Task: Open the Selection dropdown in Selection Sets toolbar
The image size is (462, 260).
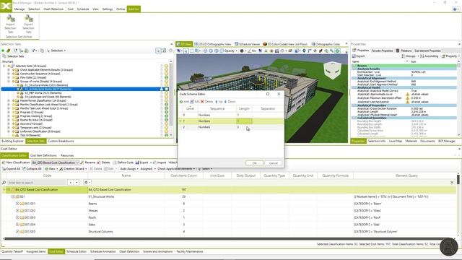Action: tap(56, 51)
